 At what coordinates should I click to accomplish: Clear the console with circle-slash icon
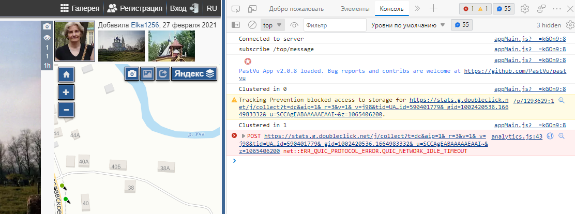(252, 25)
